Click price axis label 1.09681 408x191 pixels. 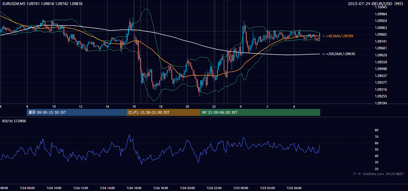click(381, 48)
